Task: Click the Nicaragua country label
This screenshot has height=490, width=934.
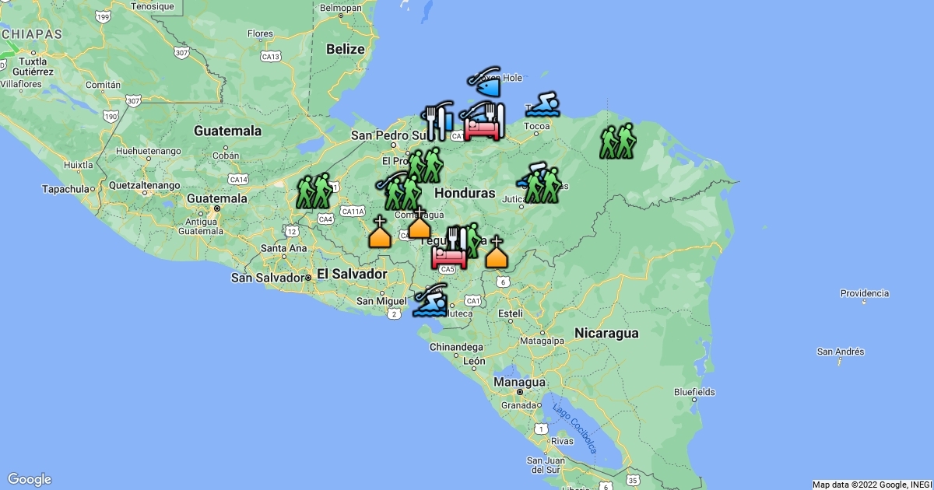Action: 606,333
